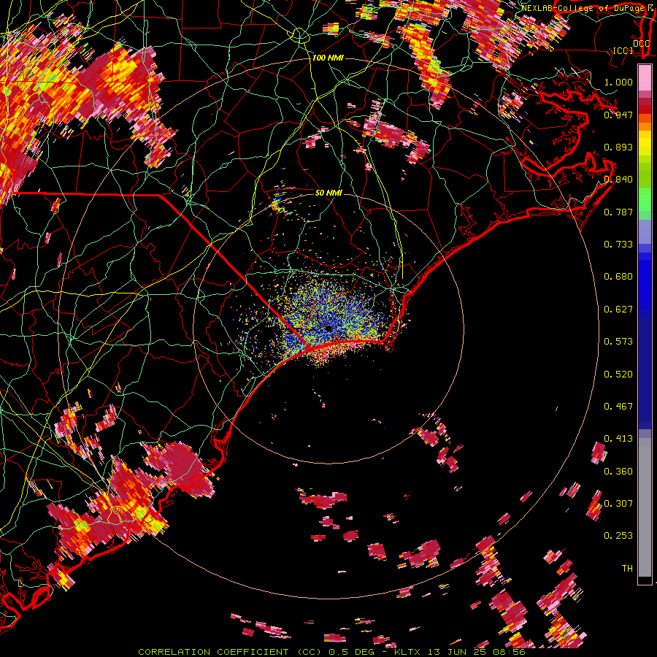
Task: Select the 0.947 scale value
Action: tap(618, 115)
